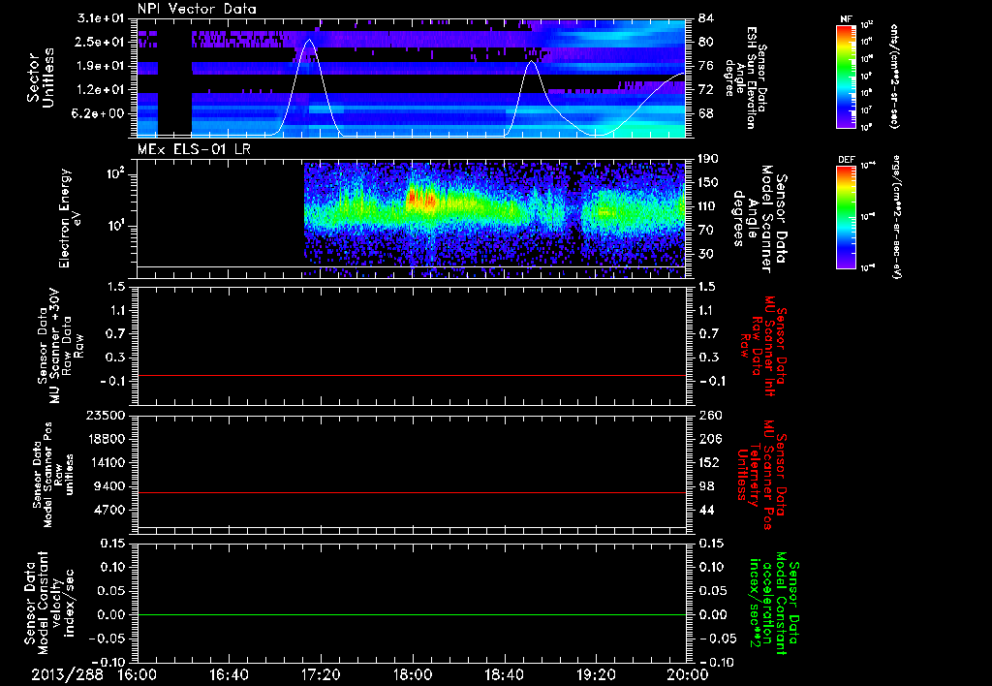Click the '18800' scanner position axis value
Image resolution: width=992 pixels, height=686 pixels.
[107, 439]
